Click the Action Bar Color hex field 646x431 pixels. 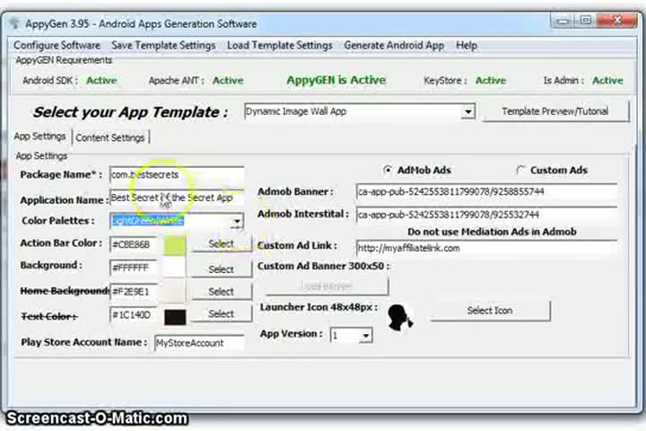click(134, 244)
